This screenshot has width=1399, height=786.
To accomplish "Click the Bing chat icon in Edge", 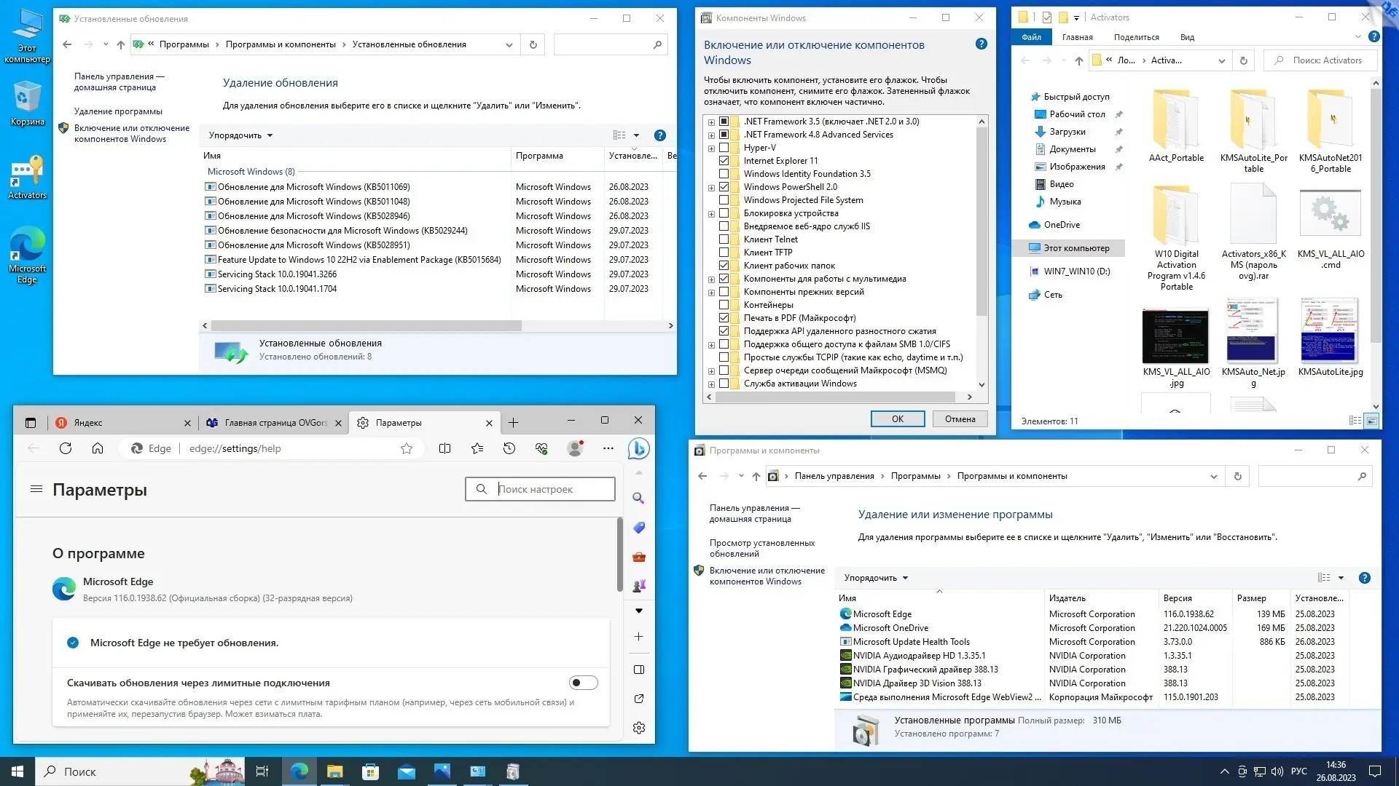I will tap(638, 448).
